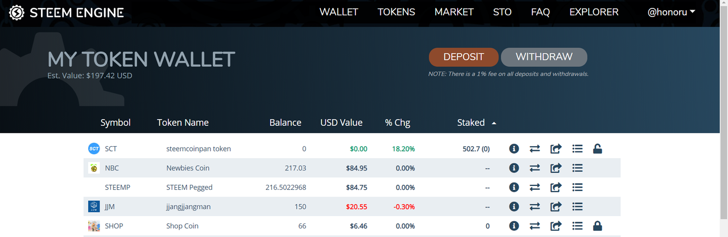Image resolution: width=728 pixels, height=237 pixels.
Task: Click the $6.46 USD value
Action: coord(358,226)
